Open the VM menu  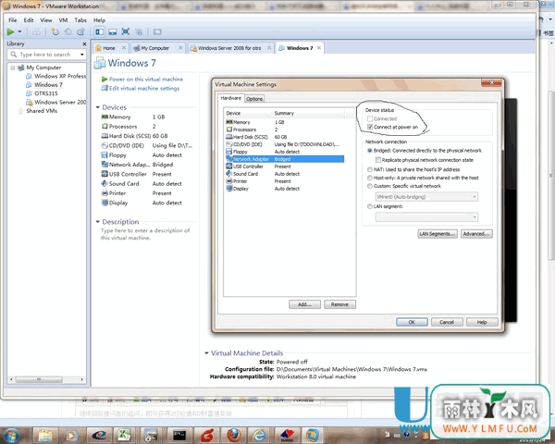tap(63, 20)
